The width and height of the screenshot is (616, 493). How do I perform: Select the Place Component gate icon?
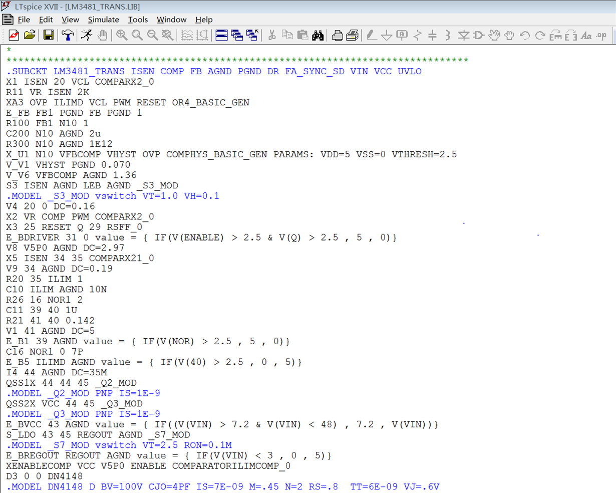[479, 35]
